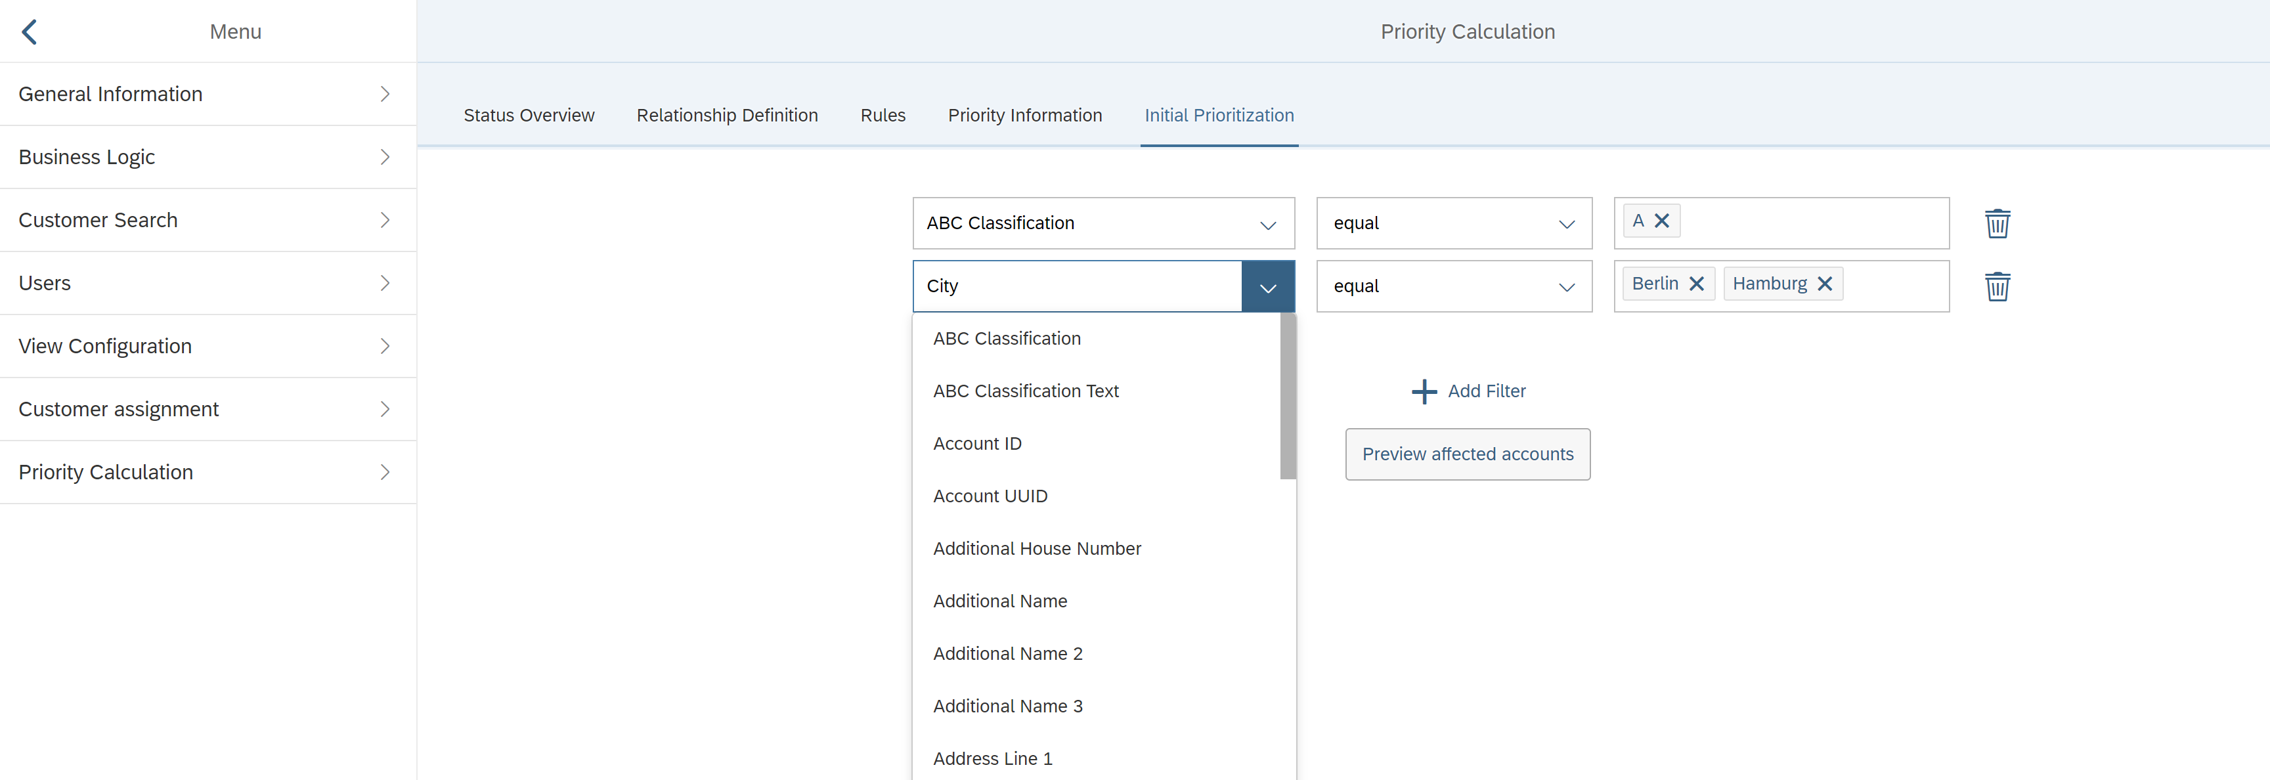This screenshot has width=2270, height=780.
Task: Open Priority Calculation menu item
Action: coord(208,473)
